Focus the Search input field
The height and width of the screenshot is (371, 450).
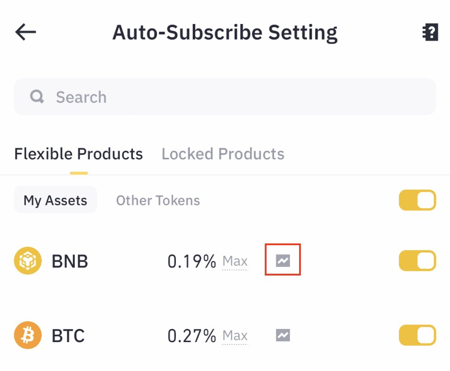235,97
